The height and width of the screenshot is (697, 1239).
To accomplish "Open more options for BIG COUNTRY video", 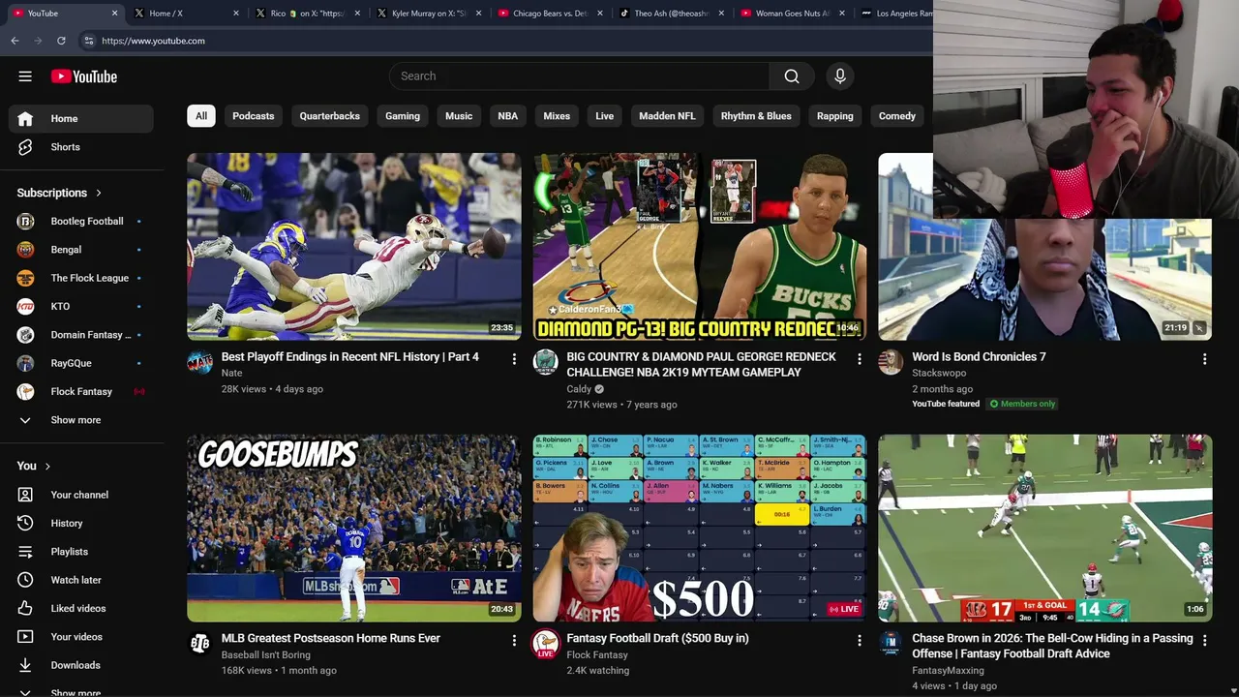I will coord(859,359).
